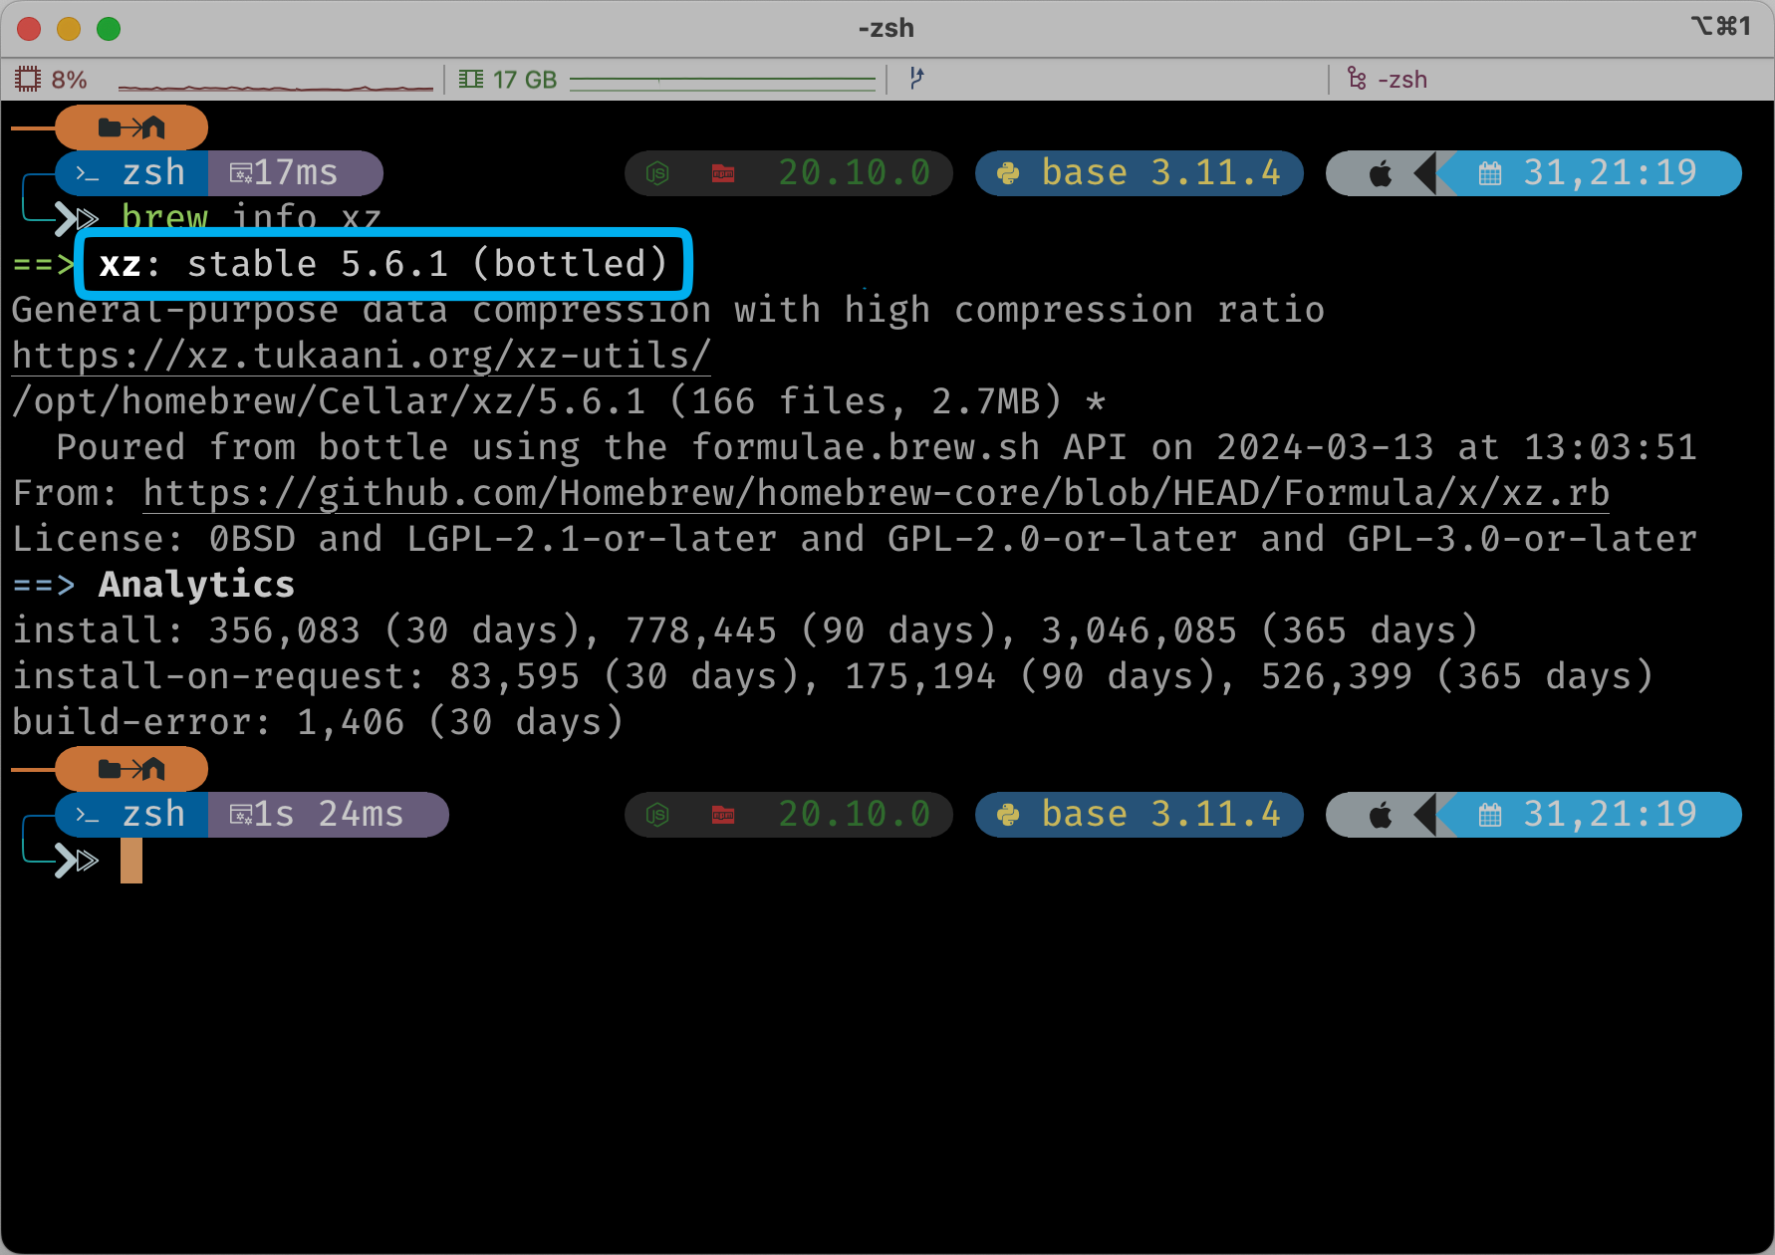Click the prompt arrow before the cursor

click(76, 860)
